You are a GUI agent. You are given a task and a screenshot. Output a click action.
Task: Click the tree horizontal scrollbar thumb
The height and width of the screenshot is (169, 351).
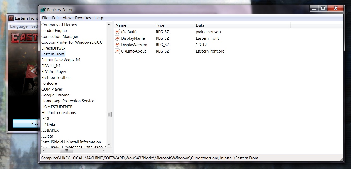pyautogui.click(x=66, y=150)
